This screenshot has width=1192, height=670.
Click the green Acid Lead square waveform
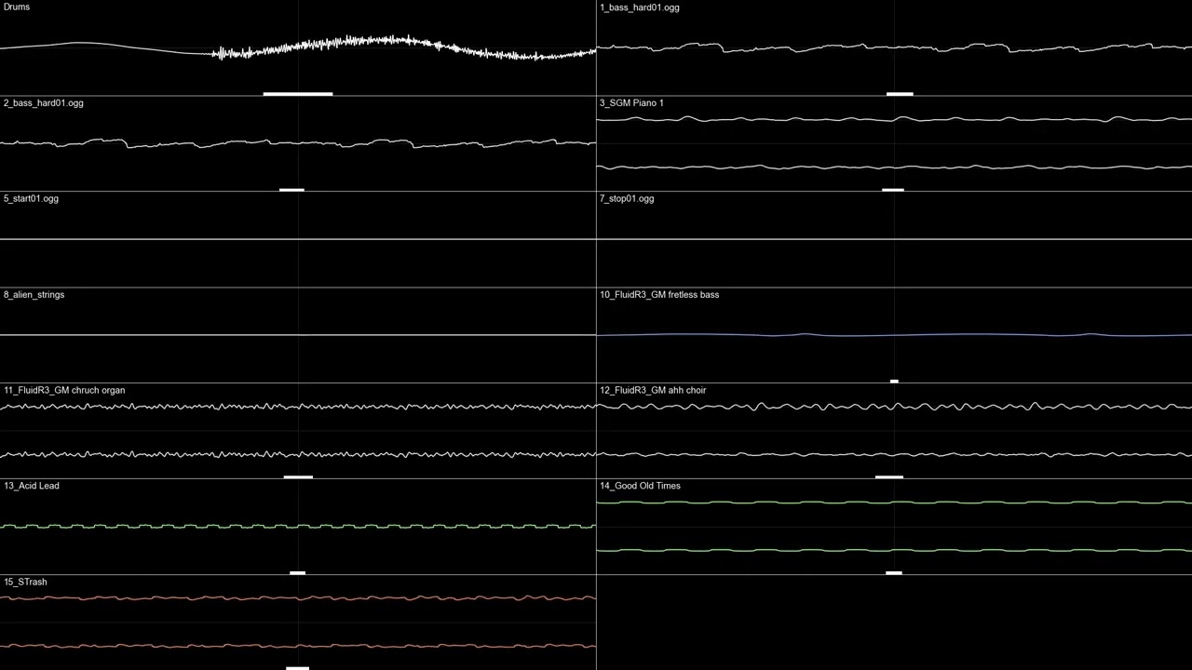(x=298, y=527)
